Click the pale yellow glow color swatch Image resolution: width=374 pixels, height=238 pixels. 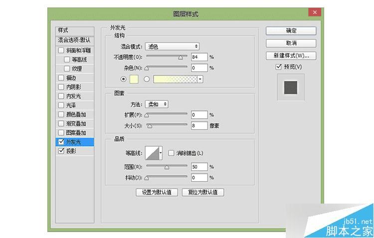(x=134, y=79)
